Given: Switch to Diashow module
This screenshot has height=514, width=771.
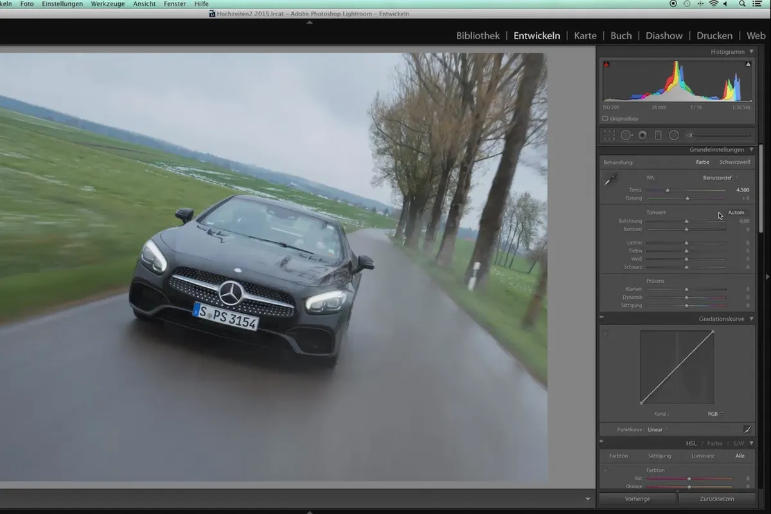Looking at the screenshot, I should click(664, 36).
